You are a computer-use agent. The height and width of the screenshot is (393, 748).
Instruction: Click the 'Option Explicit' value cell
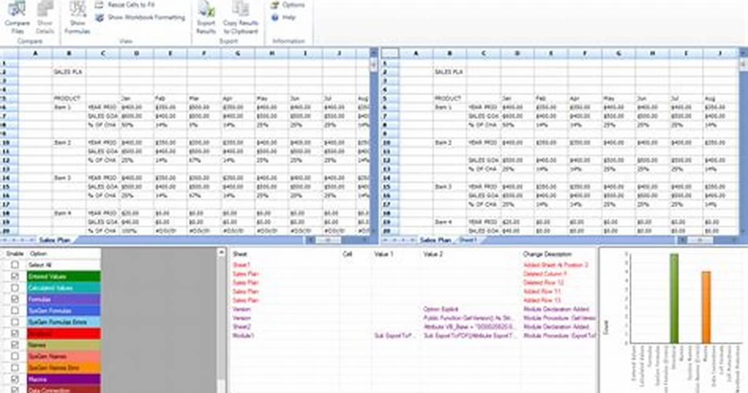tap(440, 309)
